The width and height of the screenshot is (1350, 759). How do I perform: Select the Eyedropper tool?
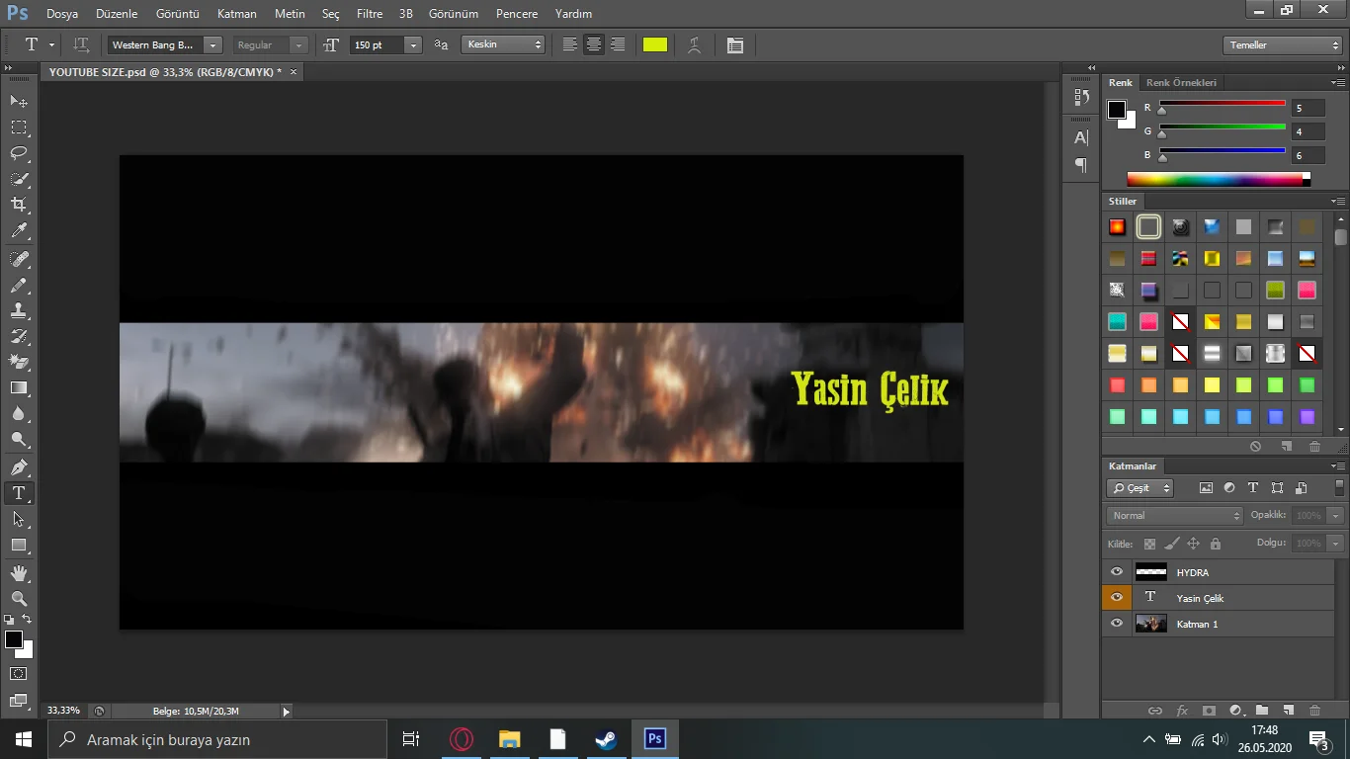[19, 231]
